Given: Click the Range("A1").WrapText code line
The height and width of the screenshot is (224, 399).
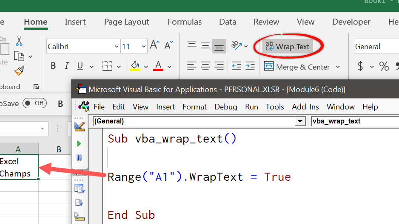Looking at the screenshot, I should (x=199, y=177).
